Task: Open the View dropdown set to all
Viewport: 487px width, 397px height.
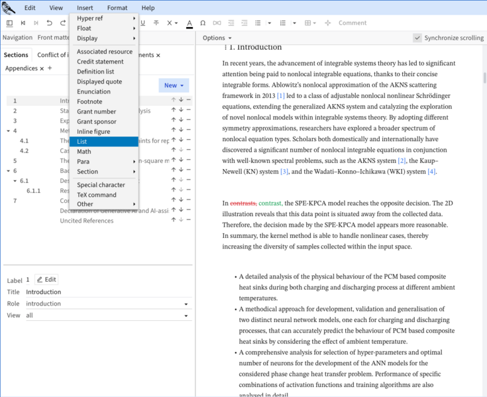Action: [x=109, y=315]
